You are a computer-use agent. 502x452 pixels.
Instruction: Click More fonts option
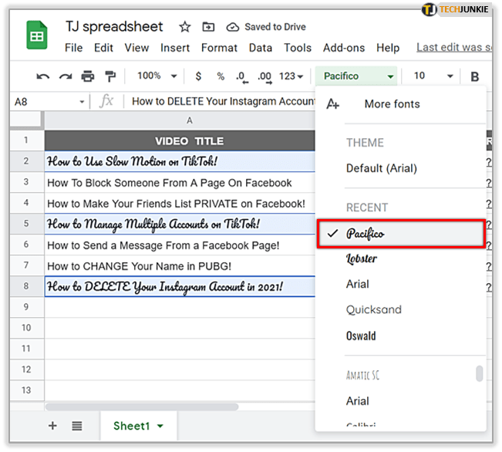click(x=392, y=104)
